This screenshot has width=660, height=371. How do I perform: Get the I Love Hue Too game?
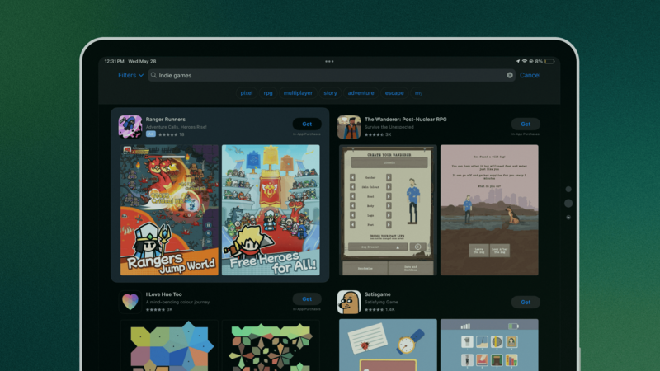pyautogui.click(x=307, y=299)
